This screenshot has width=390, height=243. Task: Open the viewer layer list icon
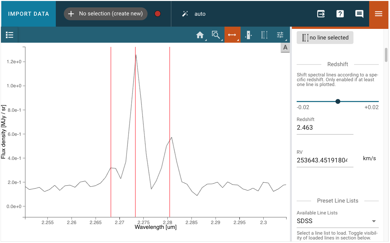pyautogui.click(x=10, y=35)
